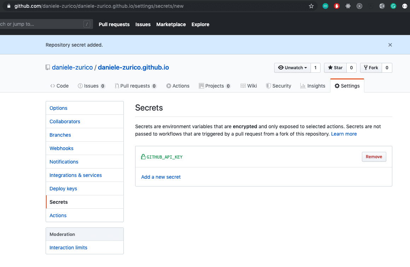
Task: Click the shield icon on the Security tab
Action: pos(268,85)
